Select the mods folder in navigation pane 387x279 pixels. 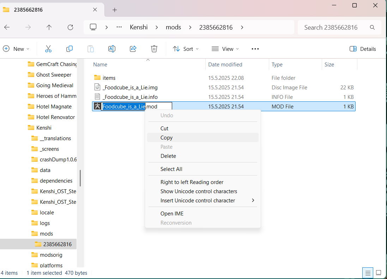point(46,233)
